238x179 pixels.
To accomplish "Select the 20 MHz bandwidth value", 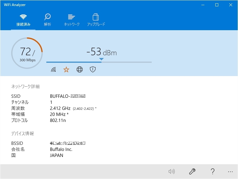I will [x=59, y=114].
